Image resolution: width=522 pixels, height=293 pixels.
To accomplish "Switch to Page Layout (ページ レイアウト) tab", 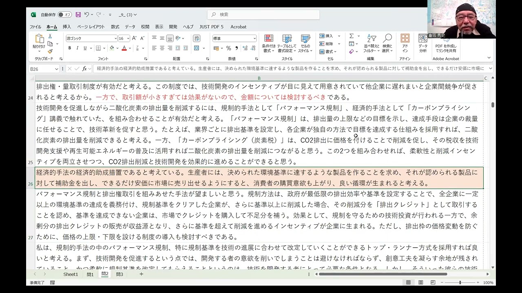I will pyautogui.click(x=91, y=27).
